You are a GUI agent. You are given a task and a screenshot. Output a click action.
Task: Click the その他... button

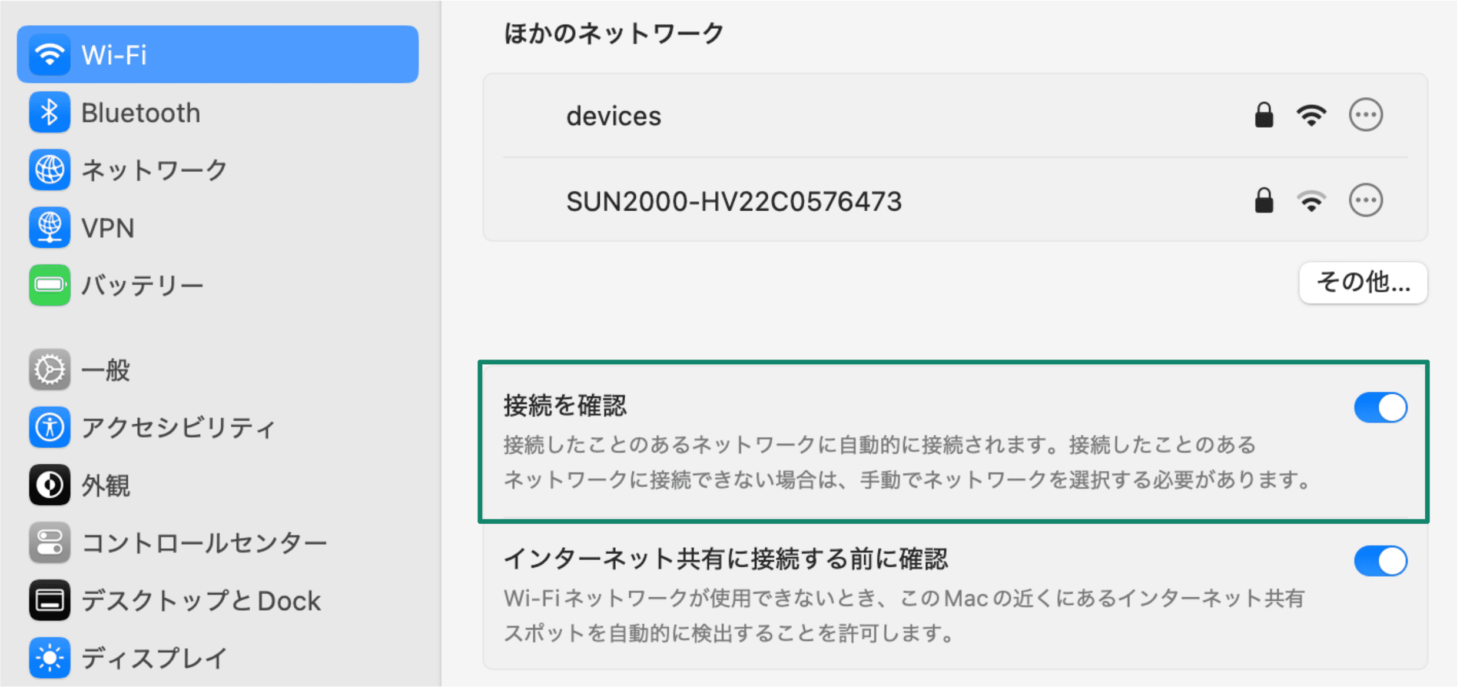(1362, 283)
